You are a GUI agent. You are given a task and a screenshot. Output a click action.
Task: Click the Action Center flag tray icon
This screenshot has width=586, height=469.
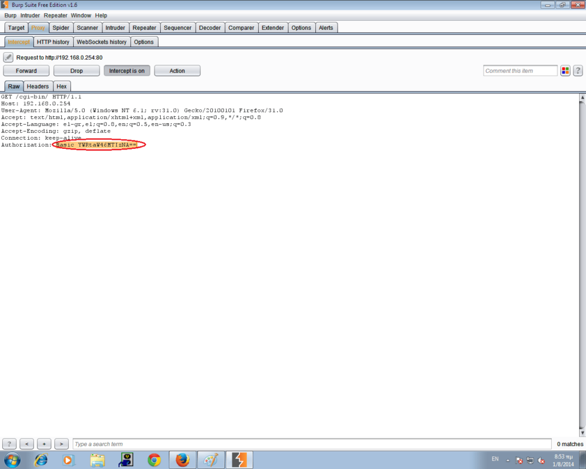tap(518, 460)
